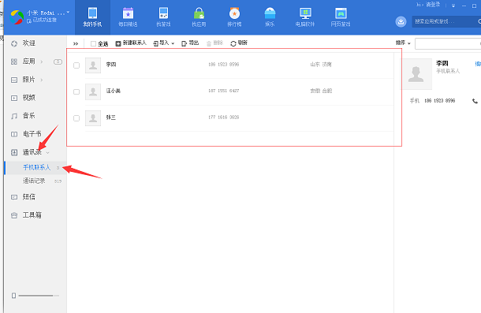
Task: Tick the checkbox for contact 张三
Action: pyautogui.click(x=76, y=118)
